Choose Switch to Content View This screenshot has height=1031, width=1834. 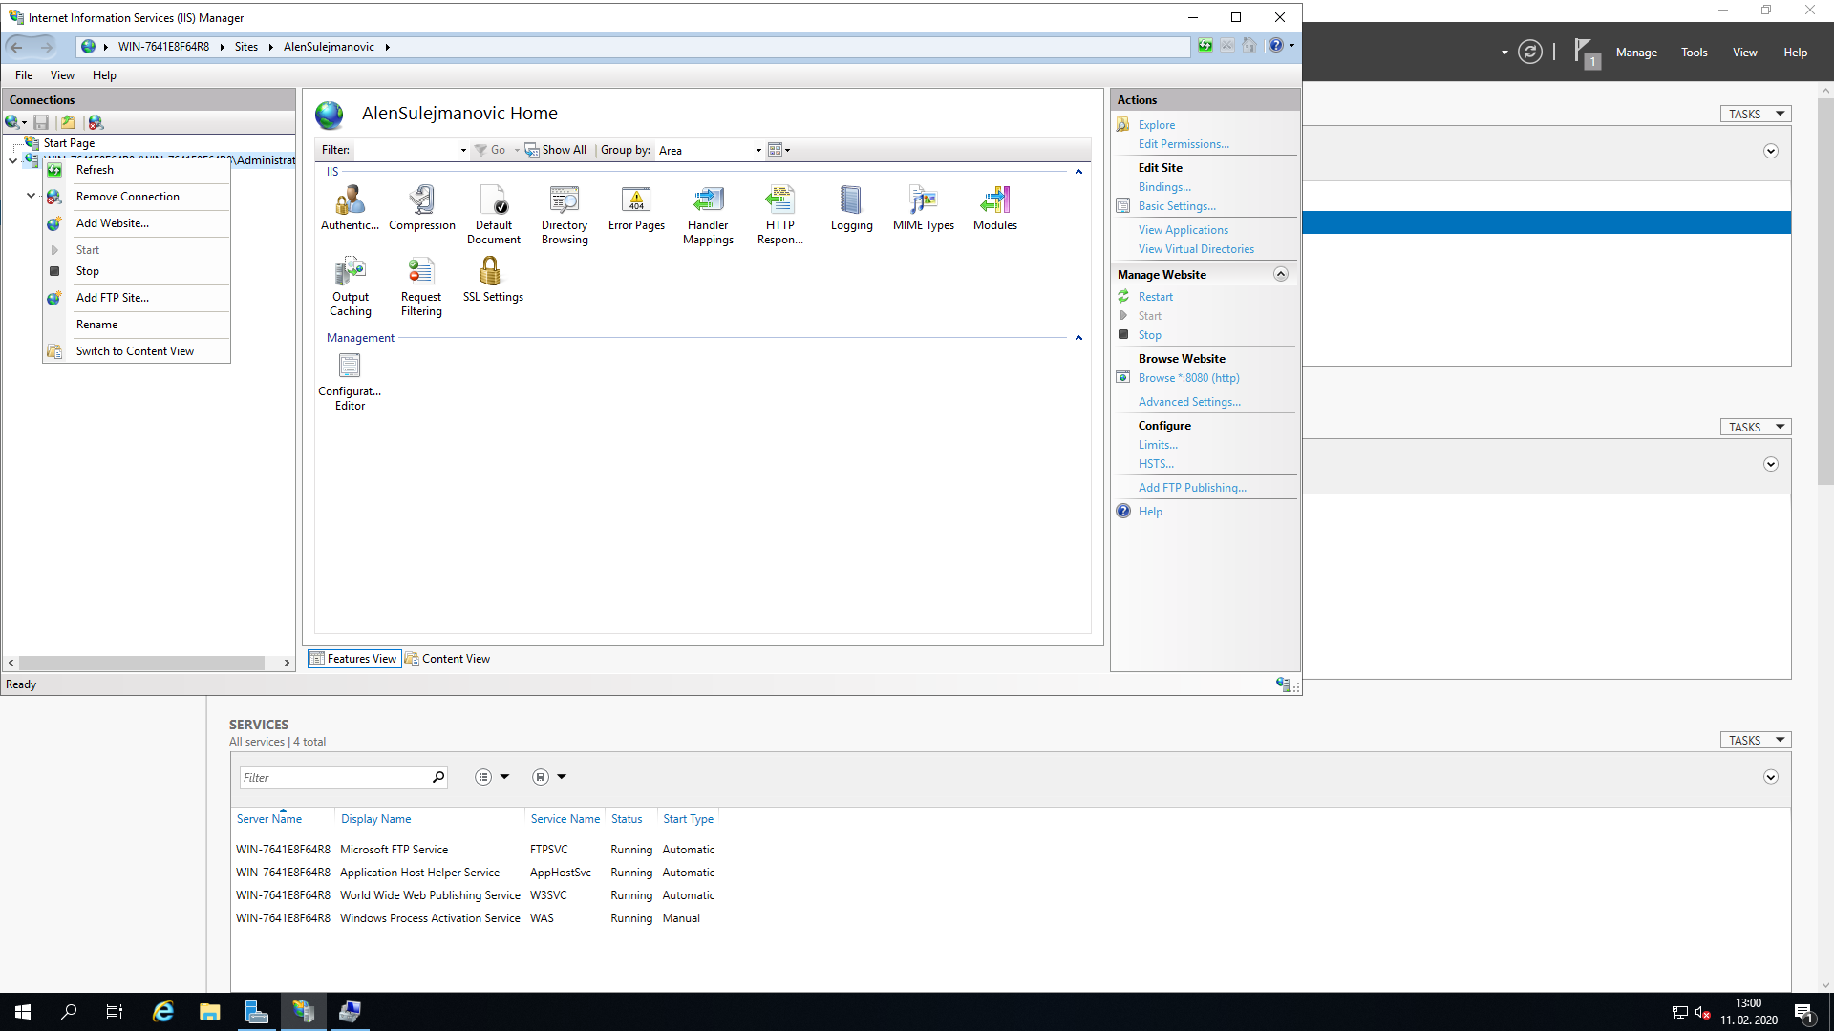point(137,351)
